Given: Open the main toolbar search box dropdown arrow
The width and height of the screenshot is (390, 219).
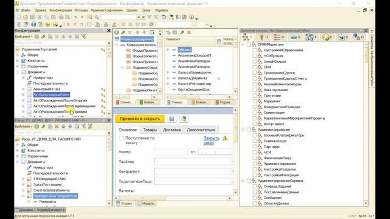Looking at the screenshot, I should (138, 17).
